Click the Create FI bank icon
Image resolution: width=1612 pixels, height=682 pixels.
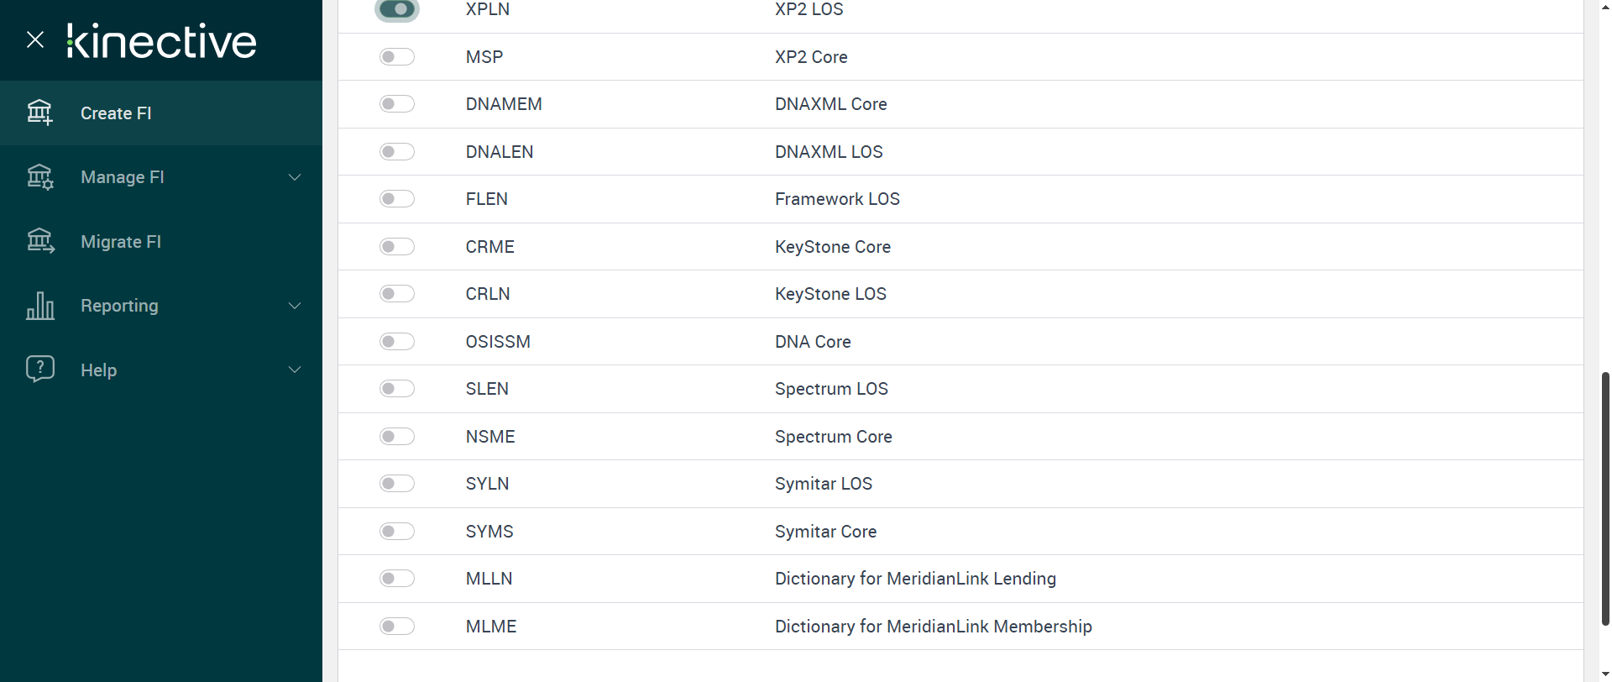pyautogui.click(x=39, y=113)
